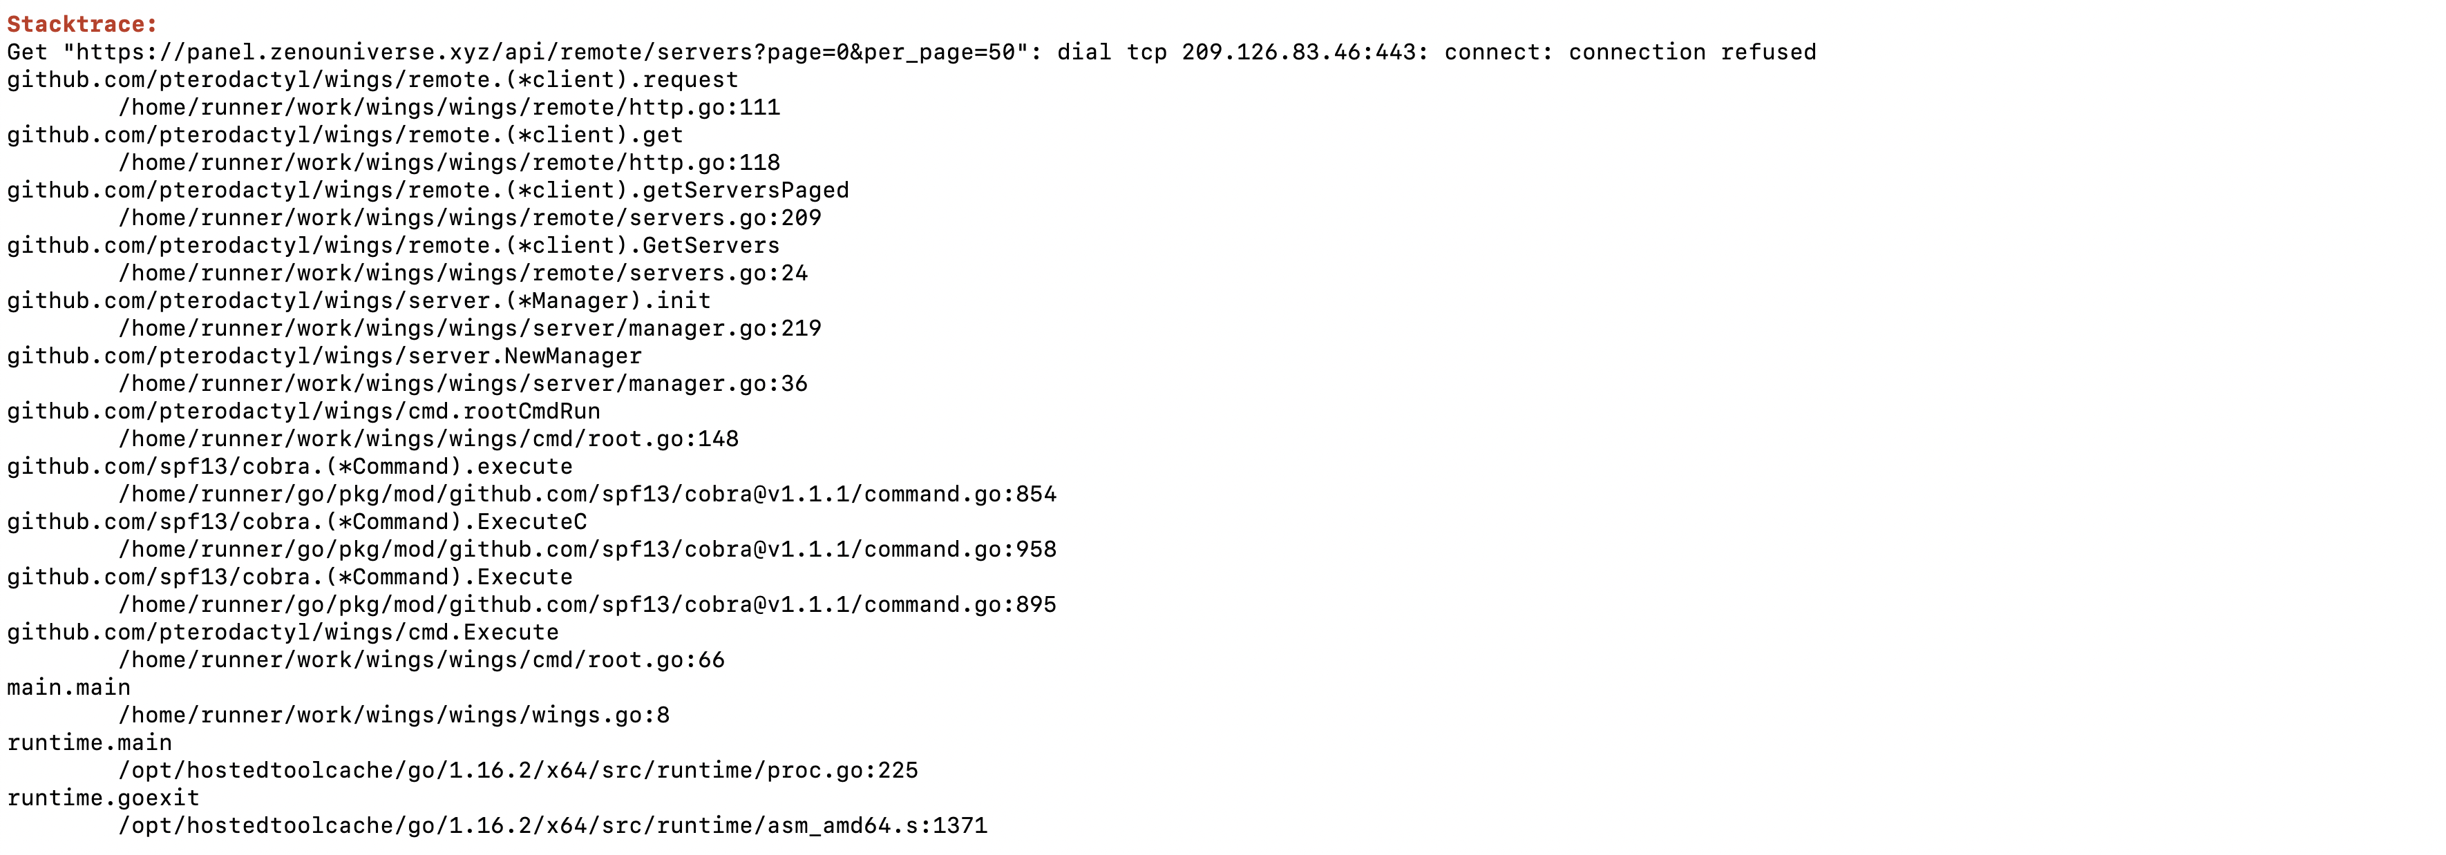Click the main.main function line
Screen dimensions: 2446x855
tap(68, 687)
